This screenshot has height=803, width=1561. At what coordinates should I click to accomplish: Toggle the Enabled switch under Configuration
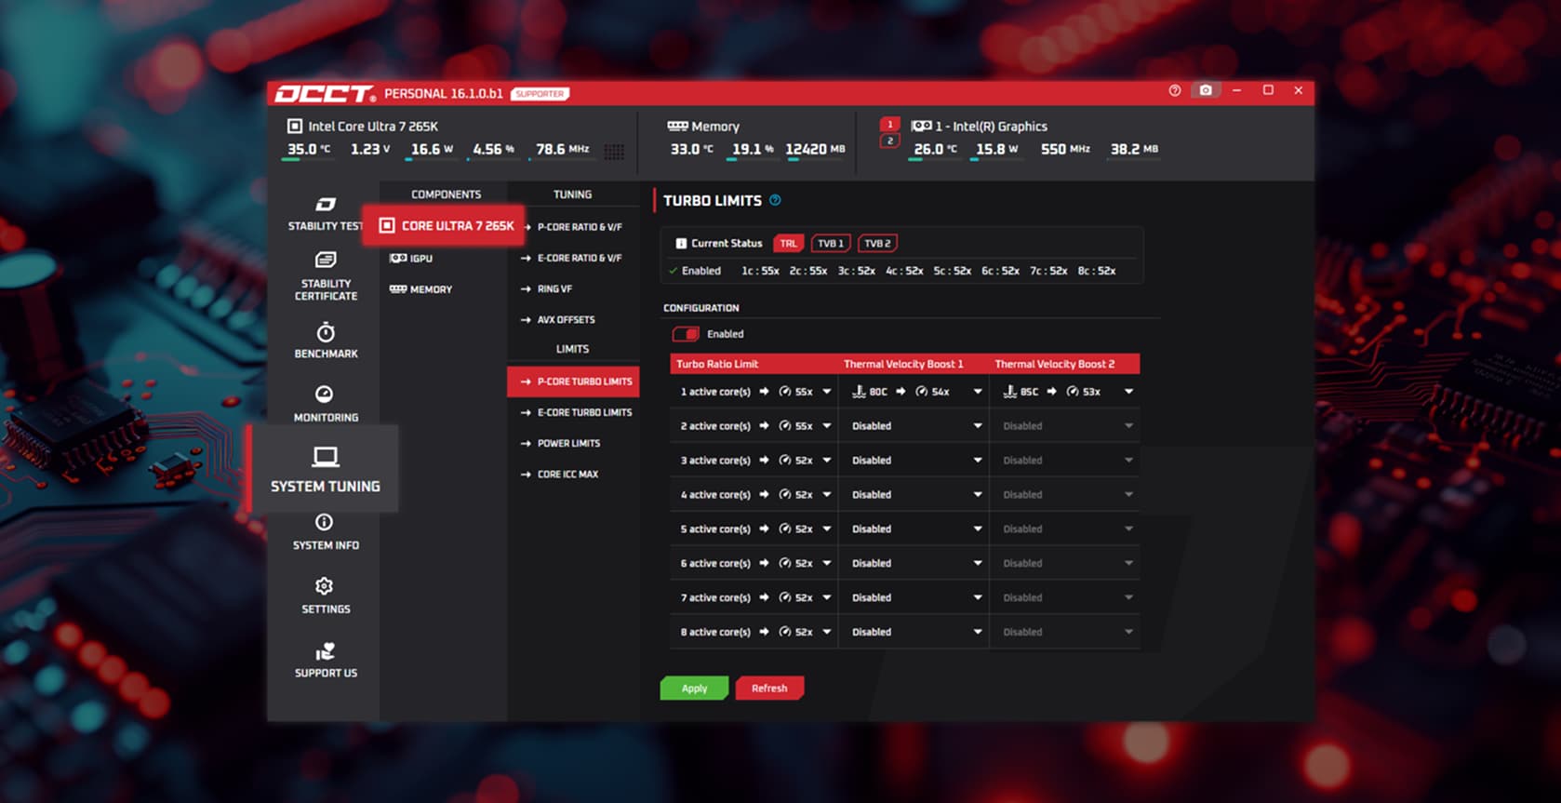[686, 334]
